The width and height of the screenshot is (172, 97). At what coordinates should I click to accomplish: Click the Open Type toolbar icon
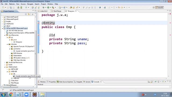(71, 8)
